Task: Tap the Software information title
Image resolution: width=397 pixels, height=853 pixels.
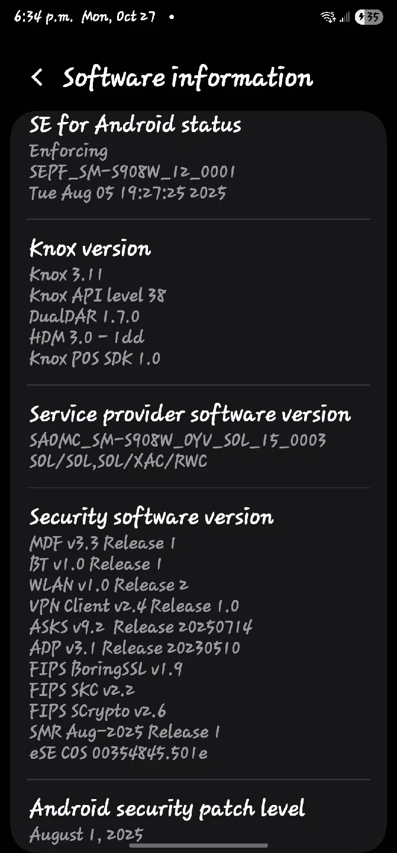Action: tap(188, 78)
